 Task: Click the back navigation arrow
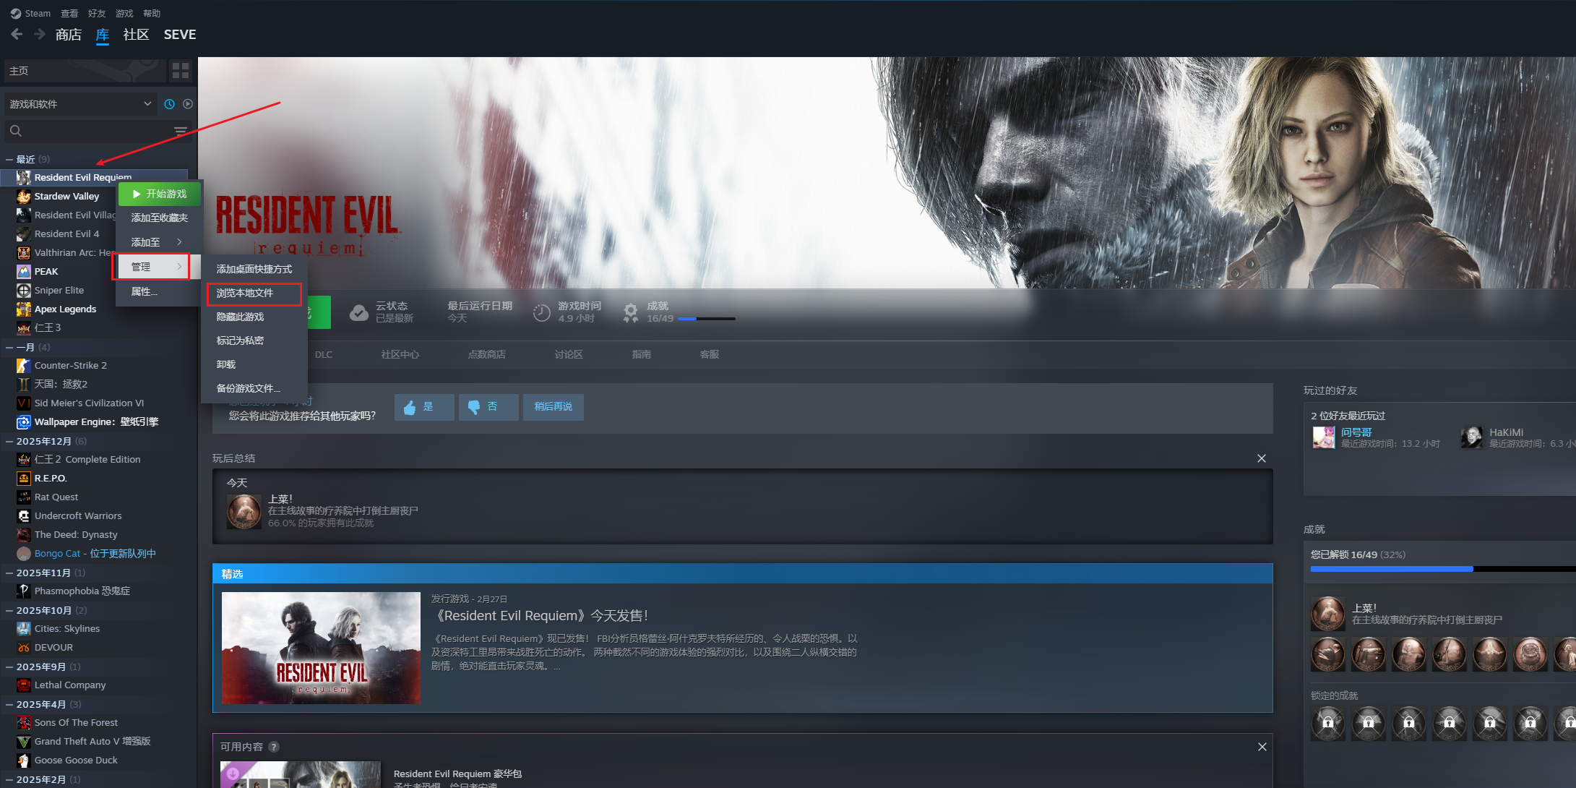17,34
